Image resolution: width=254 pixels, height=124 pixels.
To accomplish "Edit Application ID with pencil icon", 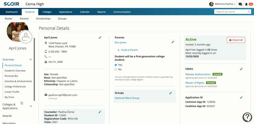I will pos(241,97).
